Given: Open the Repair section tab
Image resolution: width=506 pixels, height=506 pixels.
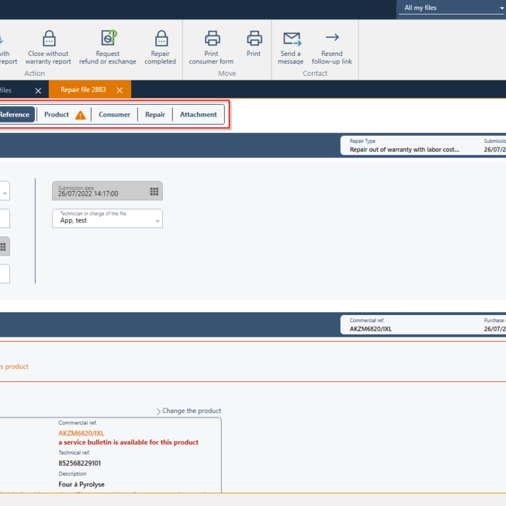Looking at the screenshot, I should [155, 115].
